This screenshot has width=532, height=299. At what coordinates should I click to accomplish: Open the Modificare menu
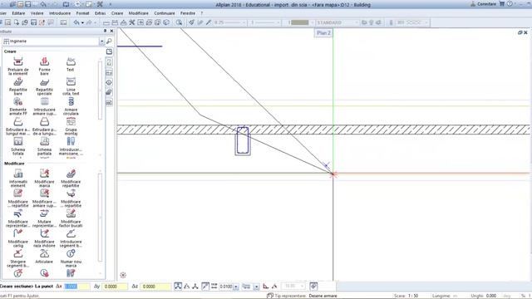(x=139, y=13)
